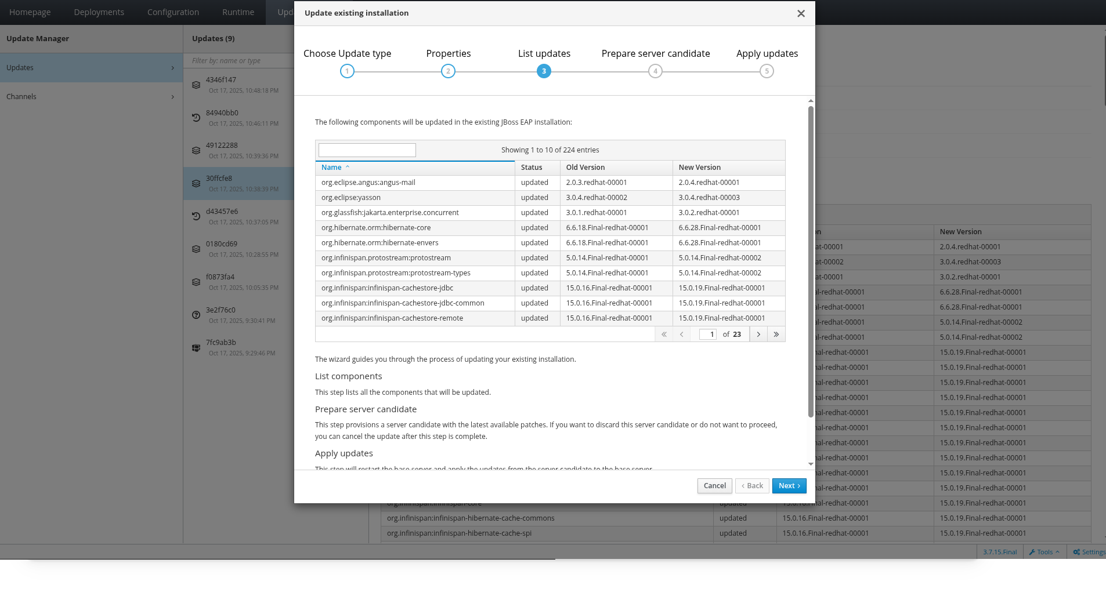Screen dimensions: 1106x603
Task: Click the icon beside update f0873fa4
Action: (196, 282)
